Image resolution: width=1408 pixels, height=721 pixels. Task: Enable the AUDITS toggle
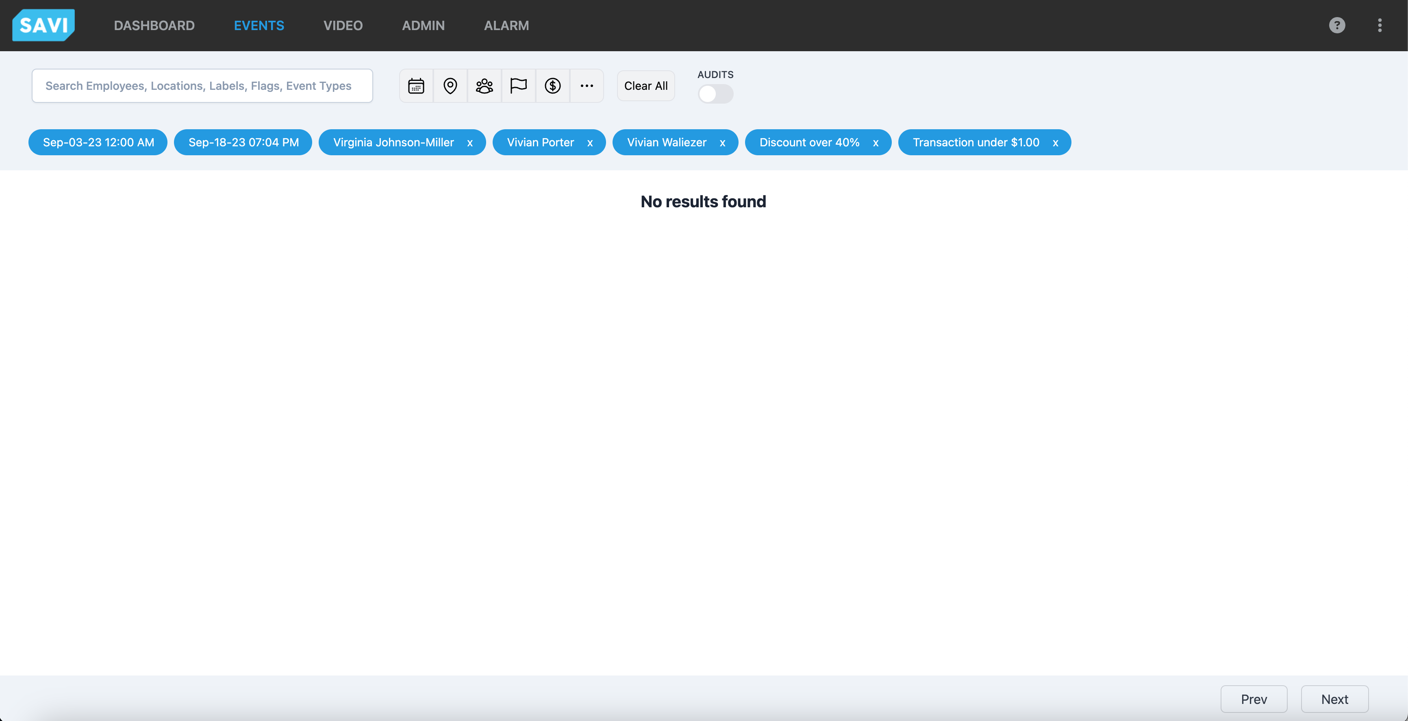click(x=715, y=94)
